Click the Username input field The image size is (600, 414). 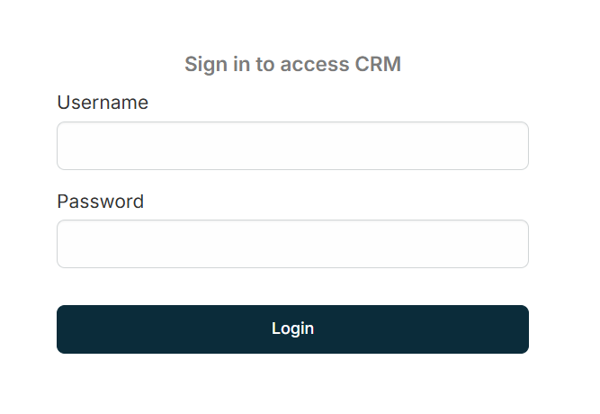pyautogui.click(x=292, y=146)
